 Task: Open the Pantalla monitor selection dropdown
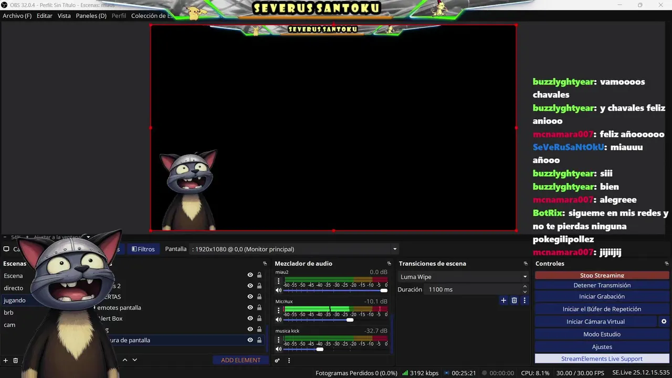click(295, 249)
